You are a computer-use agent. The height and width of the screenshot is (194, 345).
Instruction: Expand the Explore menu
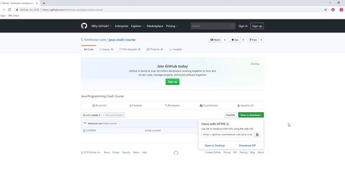coord(137,26)
